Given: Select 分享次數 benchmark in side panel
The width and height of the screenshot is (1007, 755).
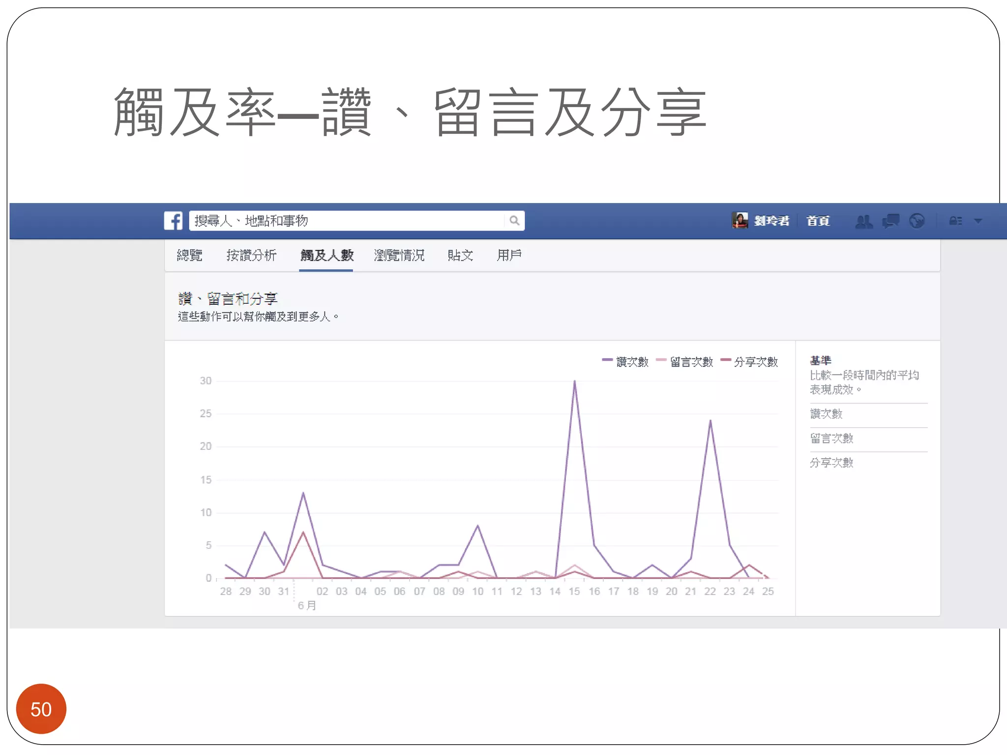Looking at the screenshot, I should pyautogui.click(x=831, y=463).
